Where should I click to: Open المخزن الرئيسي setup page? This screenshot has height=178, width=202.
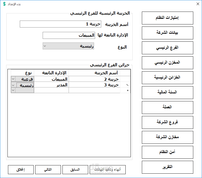click(168, 63)
